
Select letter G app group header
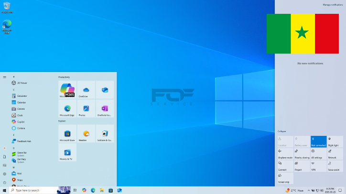point(14,148)
